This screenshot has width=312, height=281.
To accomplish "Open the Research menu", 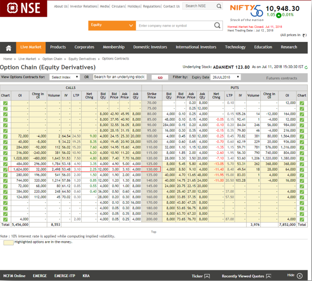I will (289, 47).
